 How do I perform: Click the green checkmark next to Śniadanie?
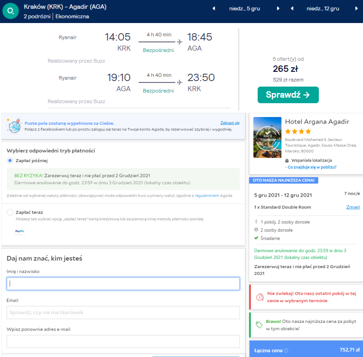256,238
